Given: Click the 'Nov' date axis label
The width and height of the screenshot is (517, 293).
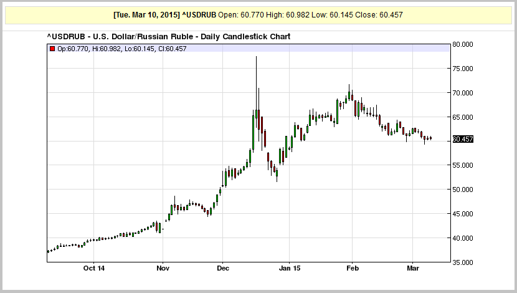Looking at the screenshot, I should 163,268.
